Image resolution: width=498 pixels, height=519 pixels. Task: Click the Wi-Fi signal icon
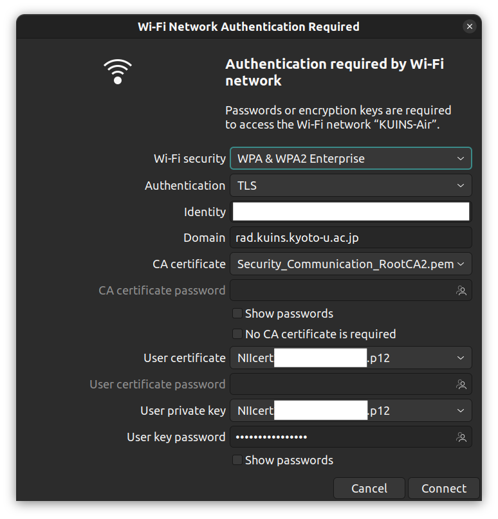coord(118,71)
